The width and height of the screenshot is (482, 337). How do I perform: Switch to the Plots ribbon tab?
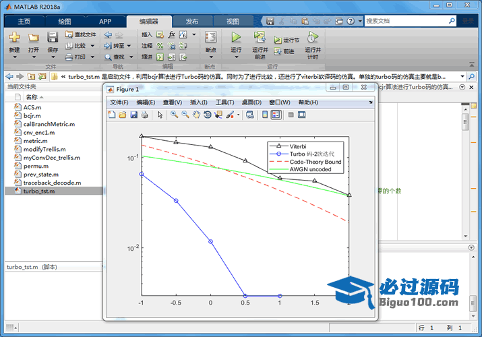click(65, 22)
